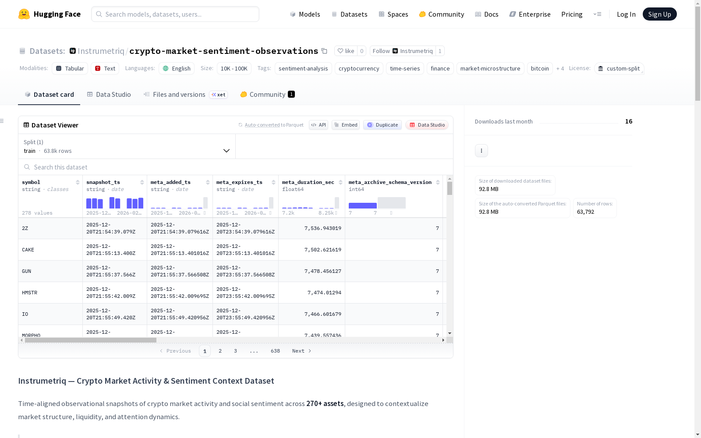Expand the Split train dropdown
This screenshot has height=438, width=701.
point(127,146)
